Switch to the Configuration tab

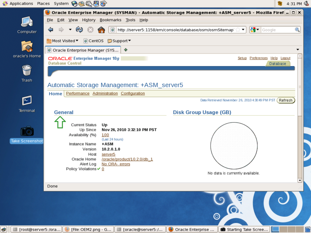click(133, 93)
